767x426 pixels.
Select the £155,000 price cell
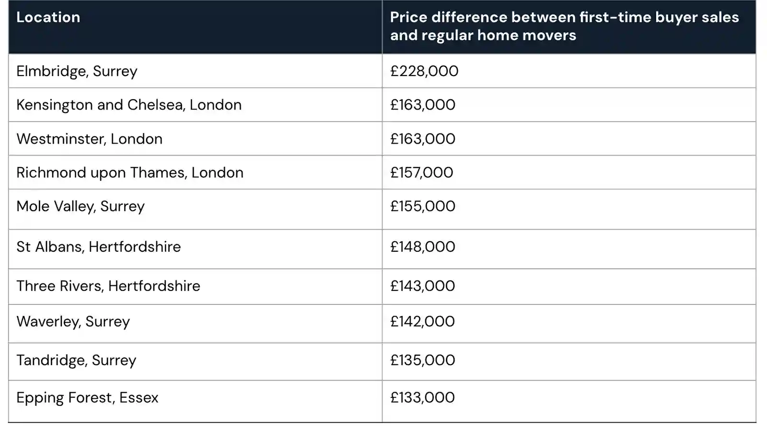[423, 206]
